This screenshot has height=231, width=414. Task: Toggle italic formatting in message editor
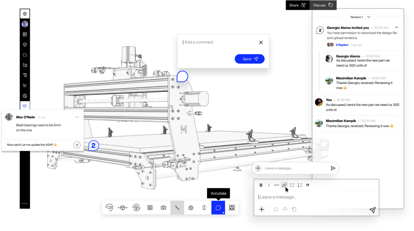click(x=269, y=185)
